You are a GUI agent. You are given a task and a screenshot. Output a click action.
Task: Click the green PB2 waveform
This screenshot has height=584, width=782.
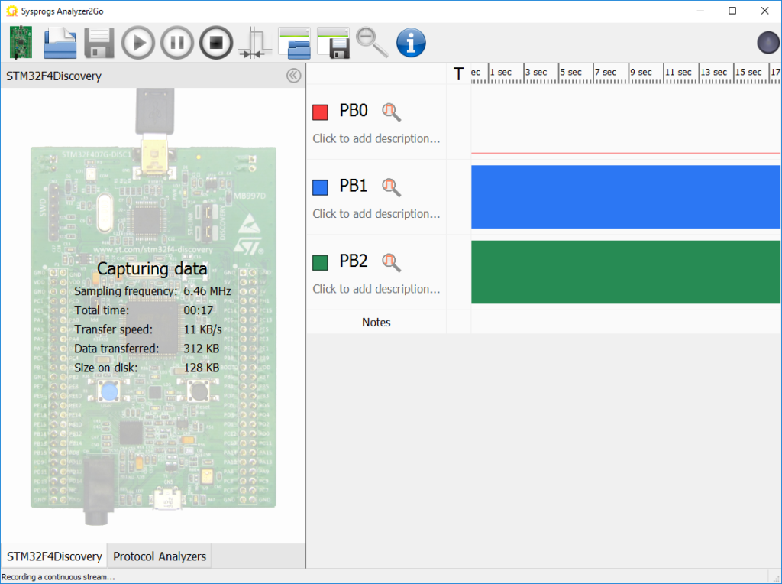click(626, 272)
